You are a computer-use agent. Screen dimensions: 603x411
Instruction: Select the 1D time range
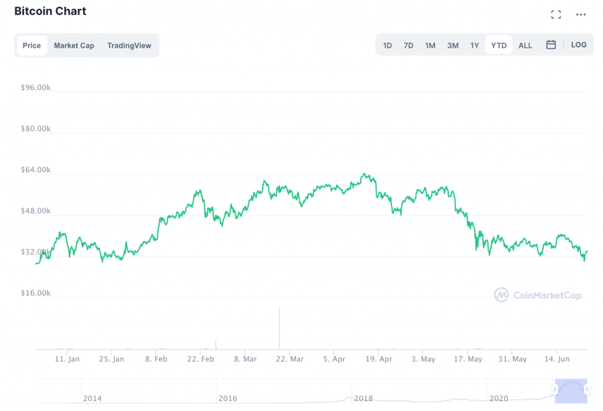pyautogui.click(x=387, y=45)
